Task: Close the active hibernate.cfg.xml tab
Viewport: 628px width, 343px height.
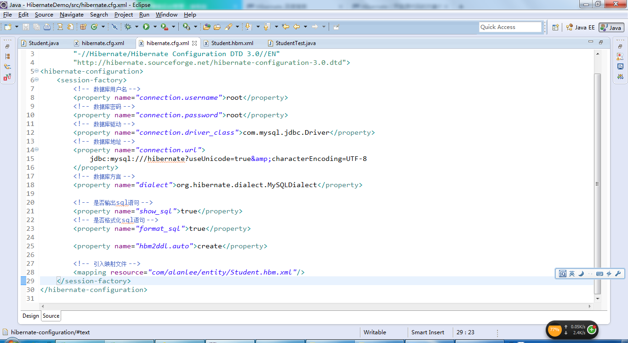Action: (194, 43)
